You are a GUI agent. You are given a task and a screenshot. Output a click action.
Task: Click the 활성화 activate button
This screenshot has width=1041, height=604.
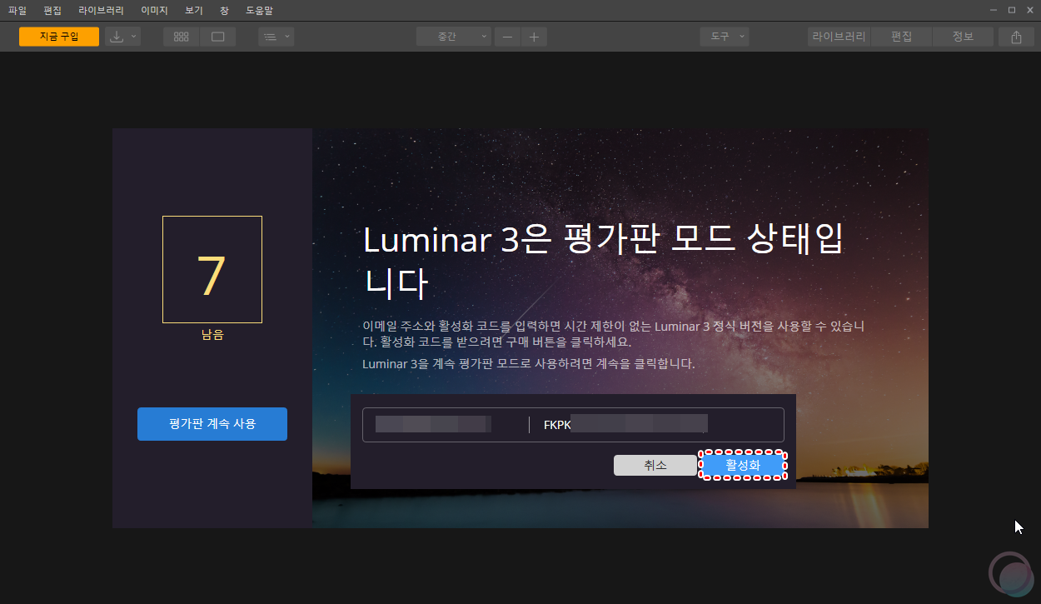743,466
